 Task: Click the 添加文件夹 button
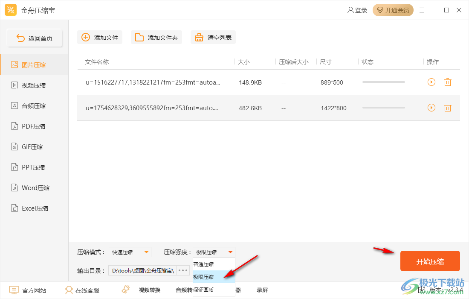point(156,38)
